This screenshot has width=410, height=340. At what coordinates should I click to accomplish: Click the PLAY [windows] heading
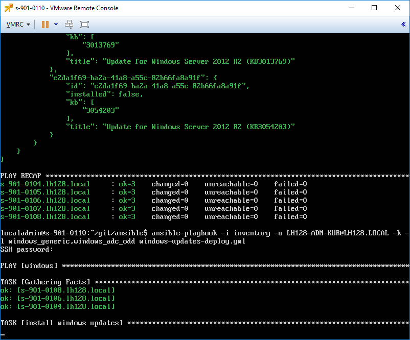[x=29, y=265]
